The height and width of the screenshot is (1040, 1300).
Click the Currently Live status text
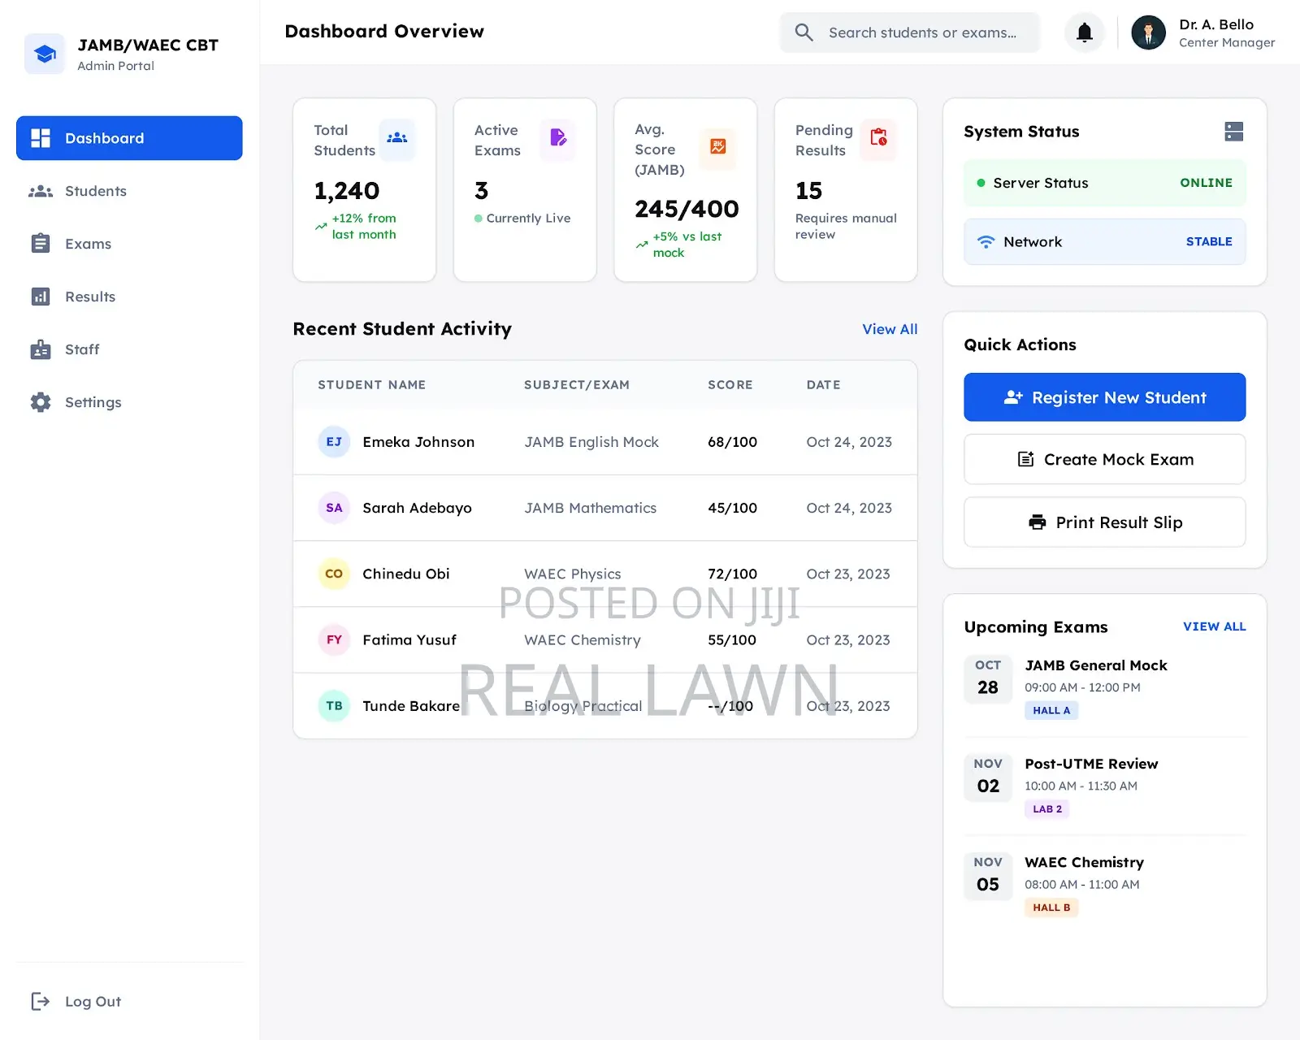pos(528,218)
